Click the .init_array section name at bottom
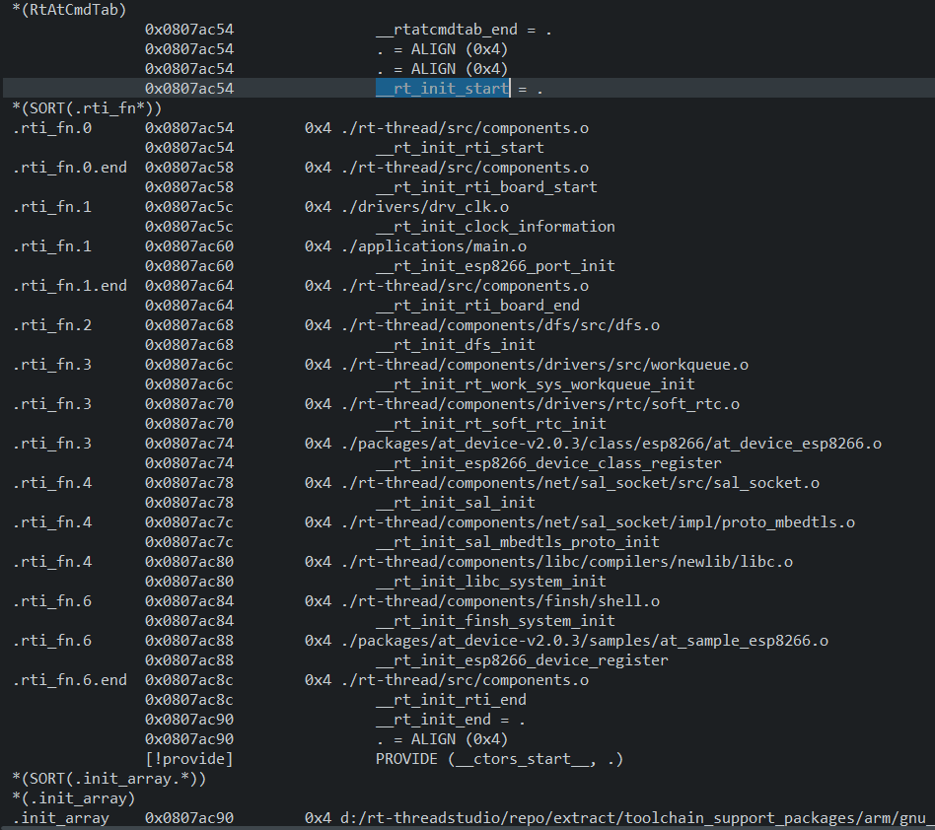The image size is (935, 830). (x=61, y=817)
